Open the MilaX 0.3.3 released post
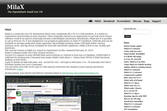The height and width of the screenshot is (111, 167). [133, 72]
